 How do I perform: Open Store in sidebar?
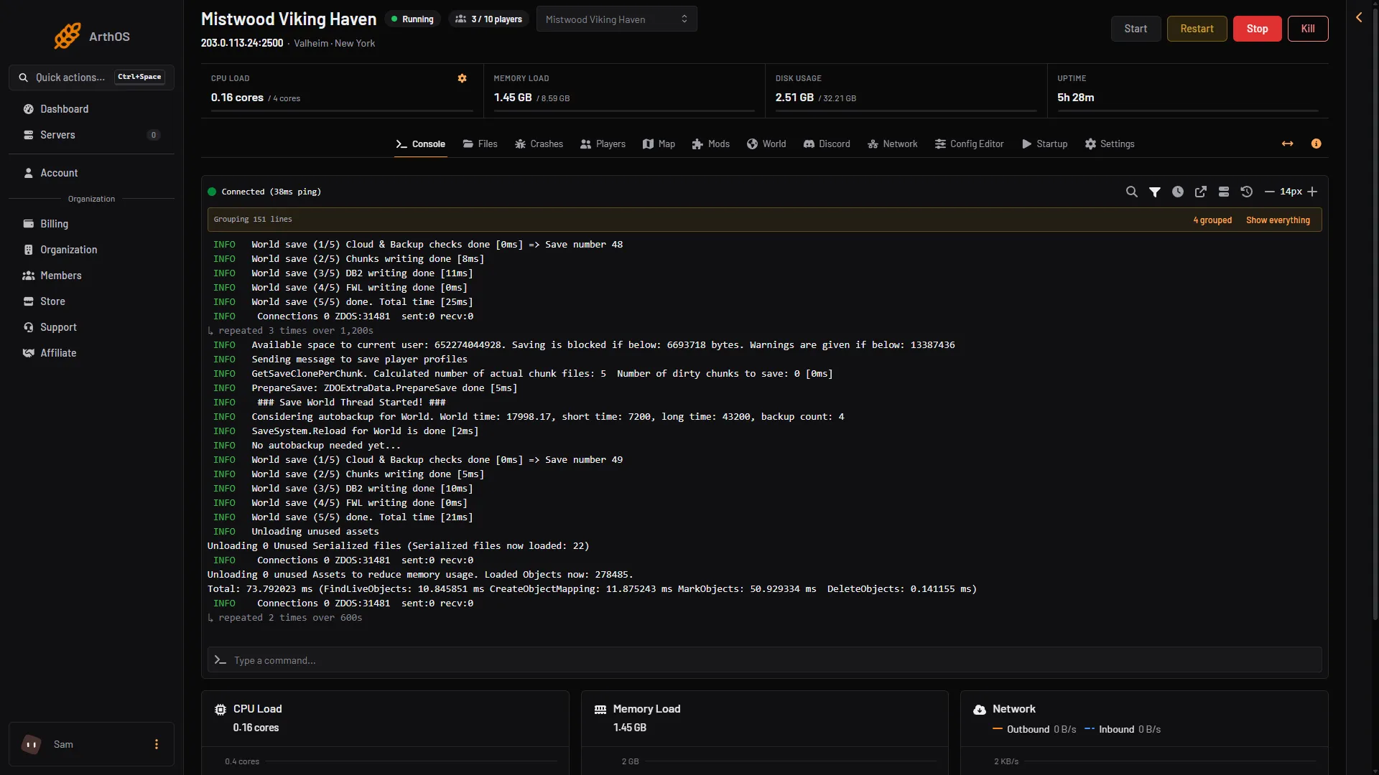[x=91, y=301]
